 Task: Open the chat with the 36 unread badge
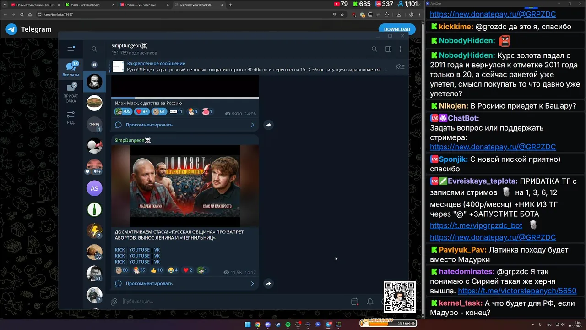pos(94,252)
